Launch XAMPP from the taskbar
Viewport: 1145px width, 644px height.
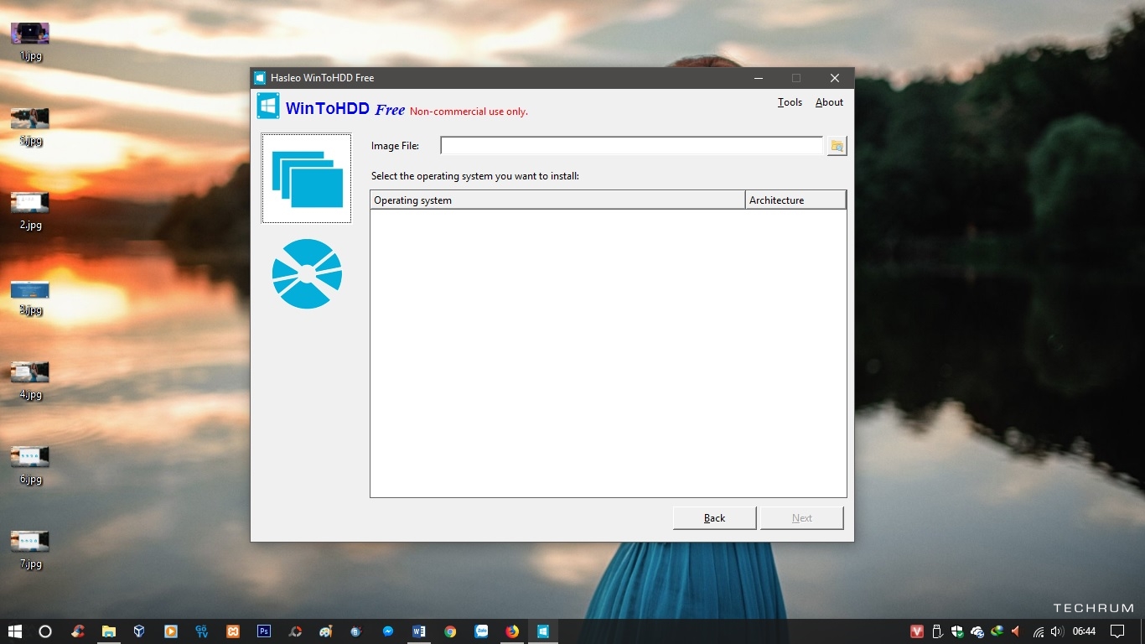[233, 631]
